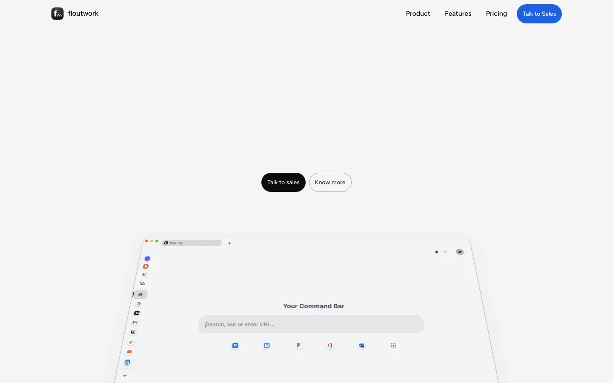The image size is (613, 383).
Task: Click the Know more button
Action: point(330,182)
